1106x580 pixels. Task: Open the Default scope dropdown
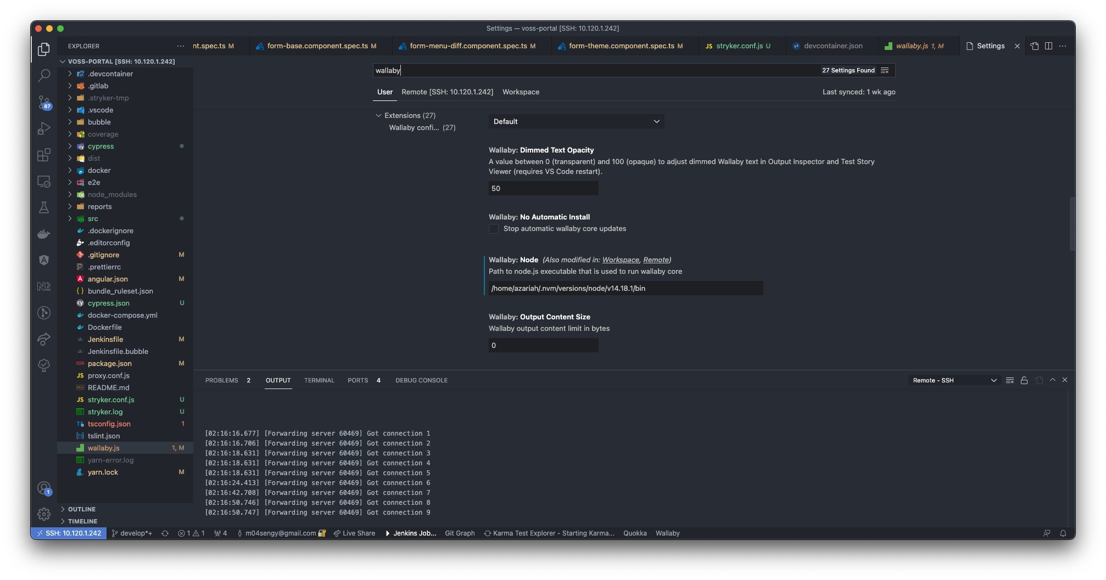point(576,121)
